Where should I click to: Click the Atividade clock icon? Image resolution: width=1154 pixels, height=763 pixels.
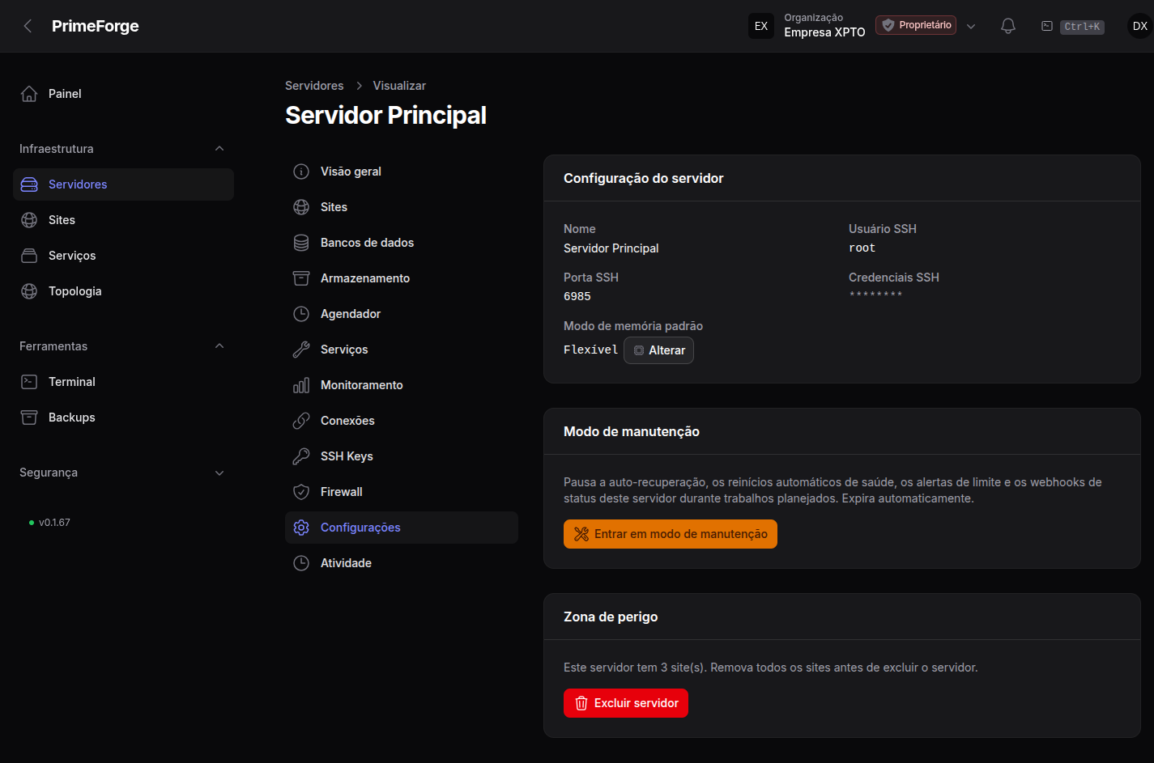[x=301, y=563]
